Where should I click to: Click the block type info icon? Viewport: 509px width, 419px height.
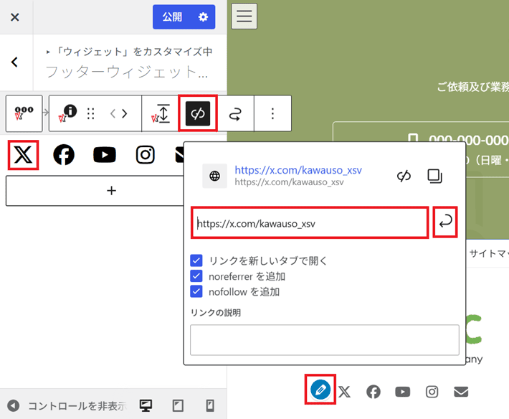click(67, 113)
